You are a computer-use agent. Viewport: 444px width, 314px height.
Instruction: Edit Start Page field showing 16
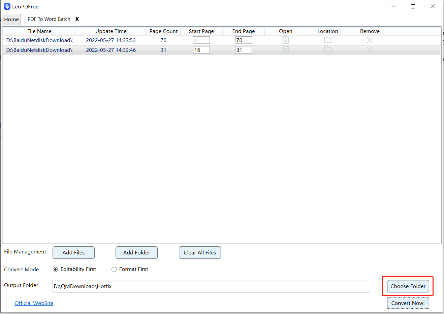click(x=201, y=50)
